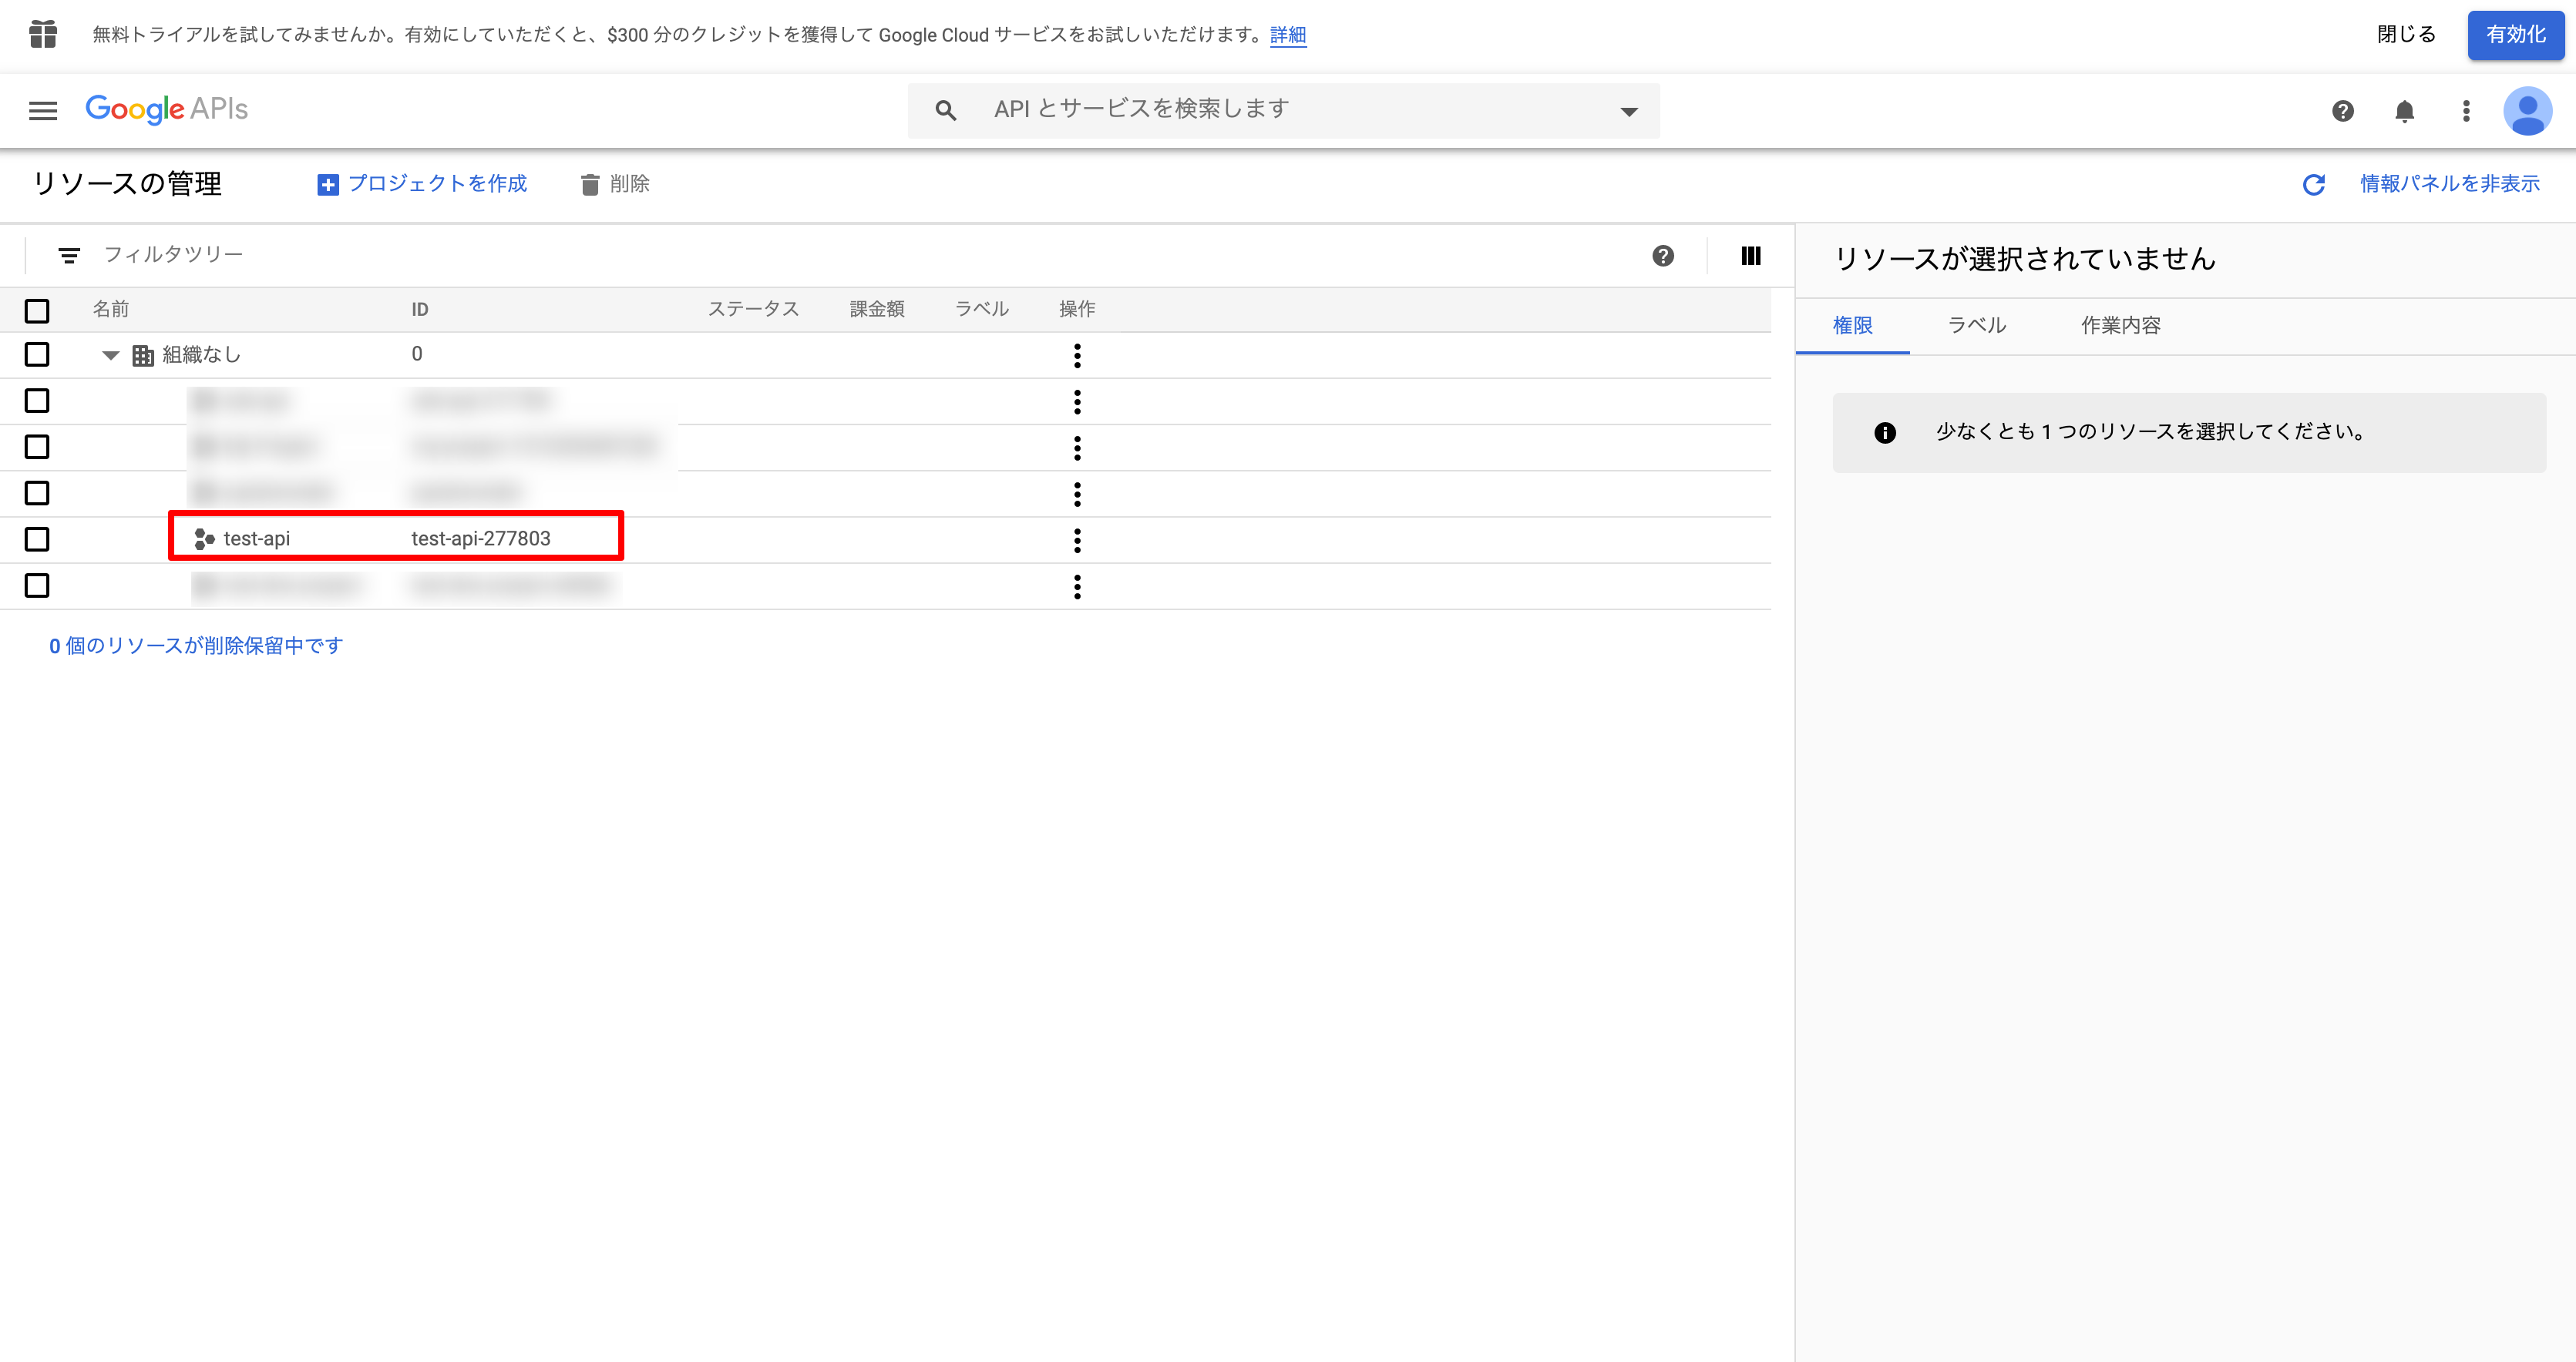Click the 組織なし row name
Screen dimensions: 2576x1362
click(201, 354)
